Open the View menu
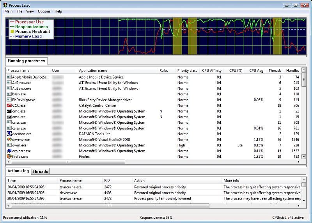The height and width of the screenshot is (223, 312). [x=30, y=11]
